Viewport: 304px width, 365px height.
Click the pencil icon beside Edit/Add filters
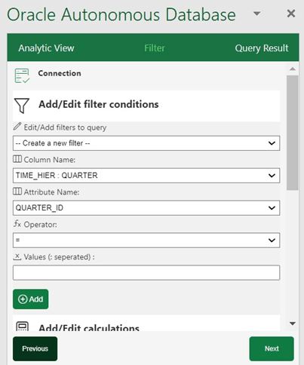[x=17, y=127]
